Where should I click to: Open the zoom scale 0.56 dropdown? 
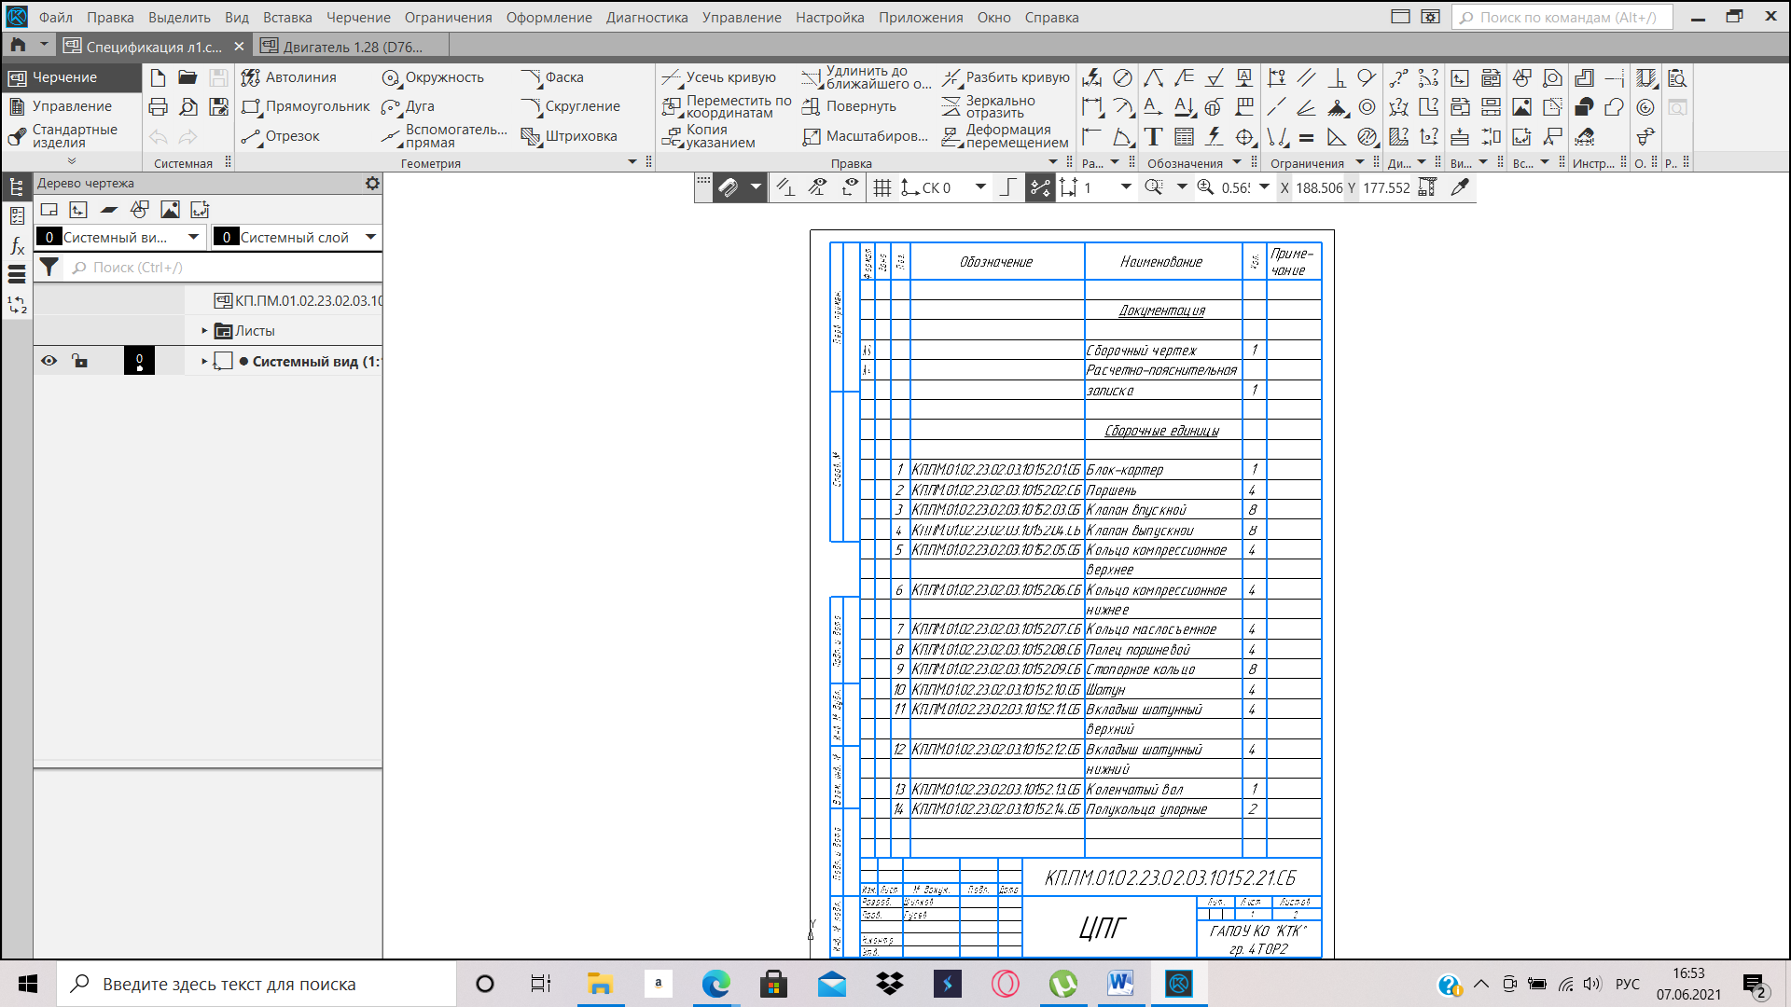coord(1264,187)
